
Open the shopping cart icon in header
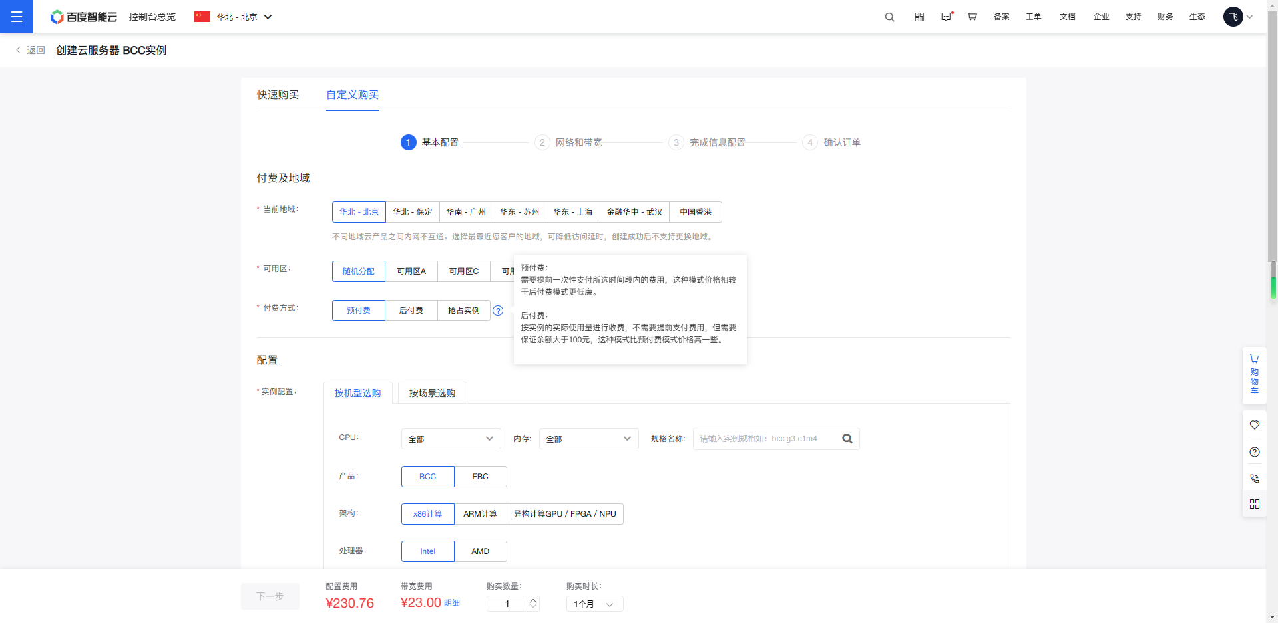click(x=972, y=17)
